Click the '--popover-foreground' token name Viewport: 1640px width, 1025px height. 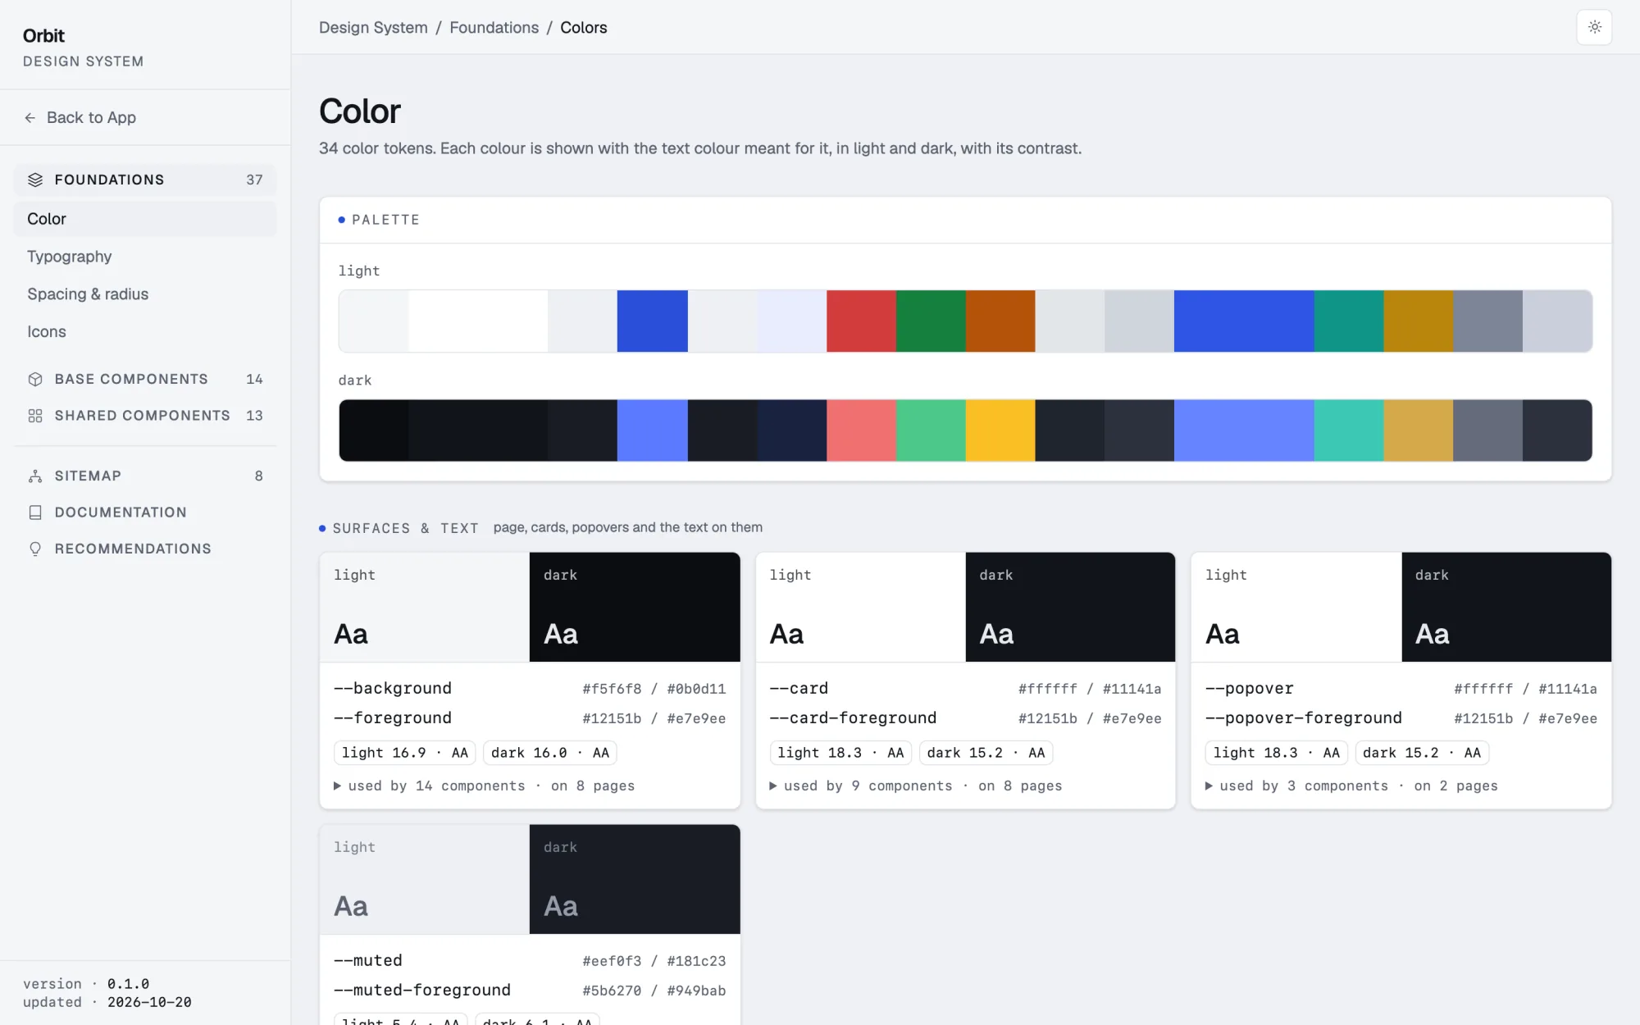[1304, 718]
